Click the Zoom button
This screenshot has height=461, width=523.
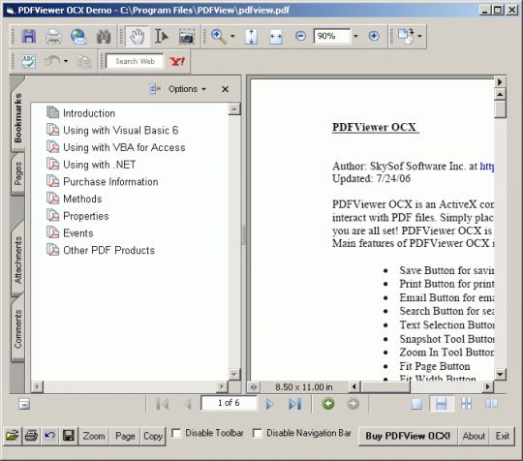[94, 436]
